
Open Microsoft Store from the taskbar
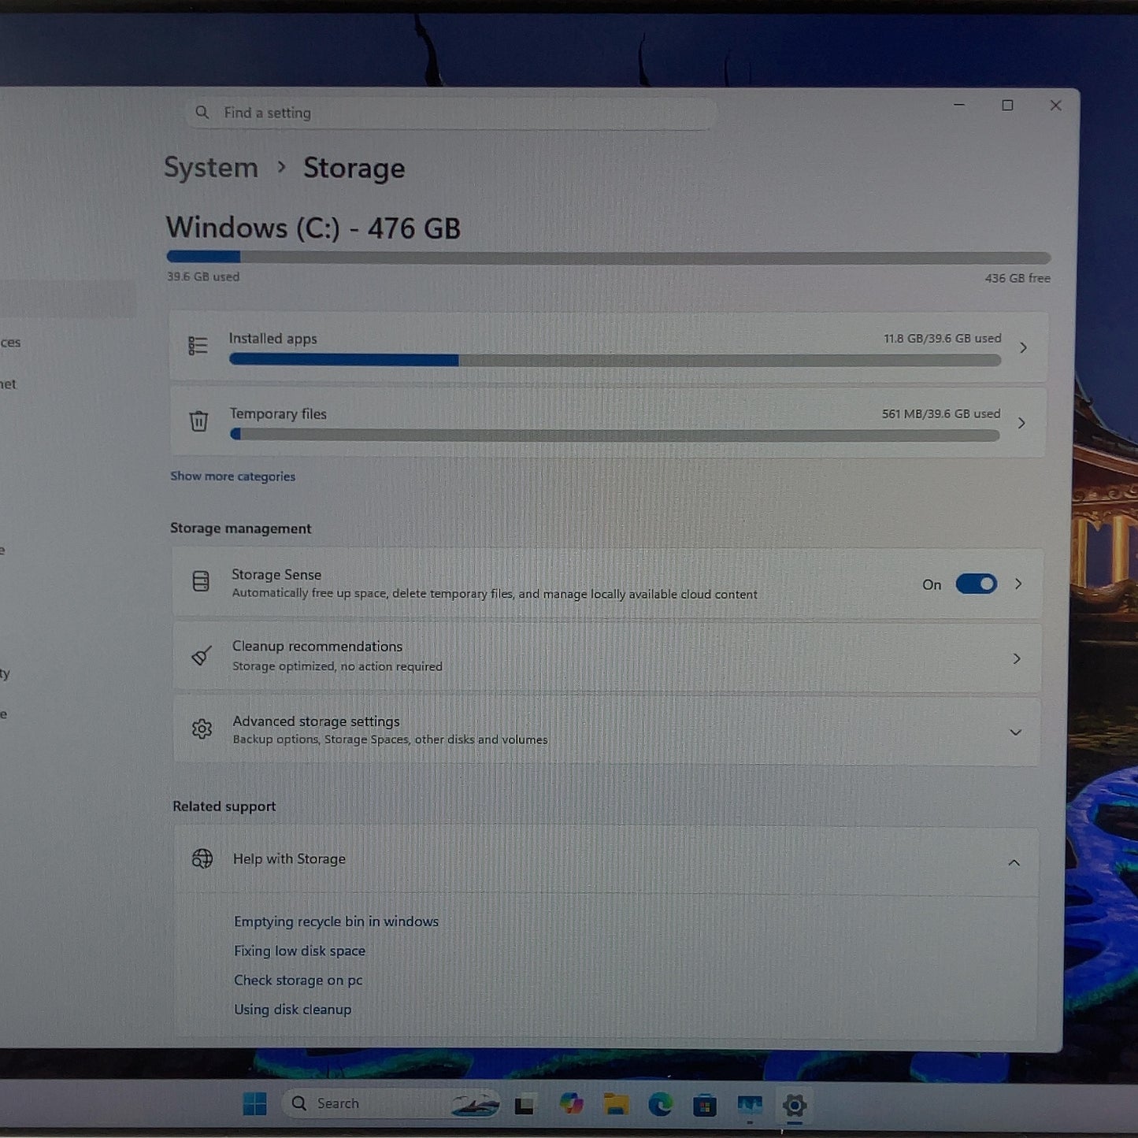click(x=705, y=1106)
